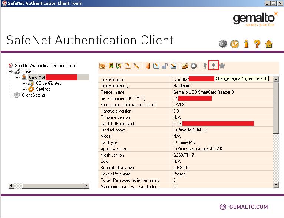Click the "Token name" row label
The width and height of the screenshot is (284, 218).
tap(112, 80)
